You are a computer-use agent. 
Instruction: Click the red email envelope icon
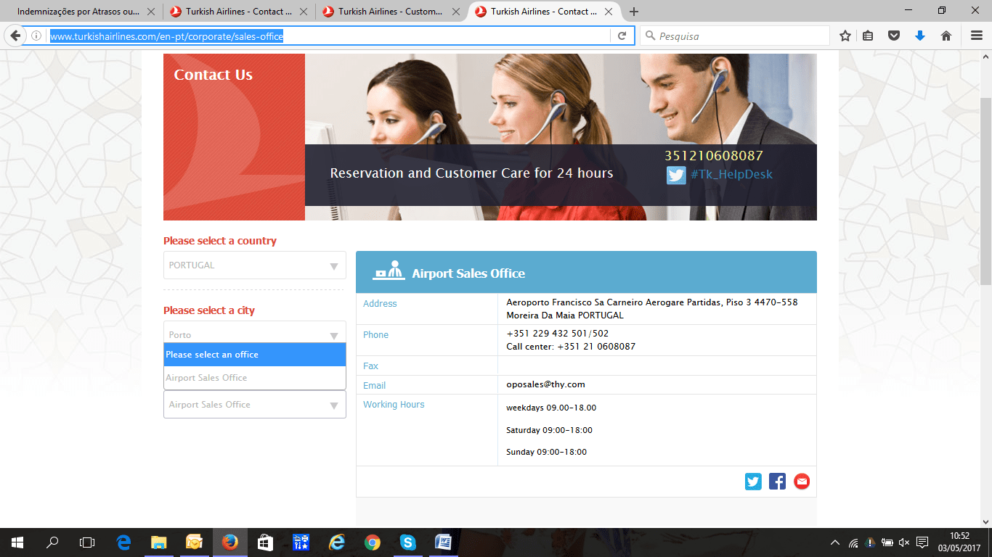click(802, 482)
